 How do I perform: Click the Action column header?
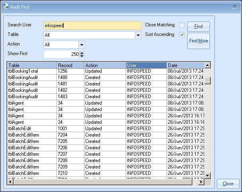pyautogui.click(x=104, y=65)
